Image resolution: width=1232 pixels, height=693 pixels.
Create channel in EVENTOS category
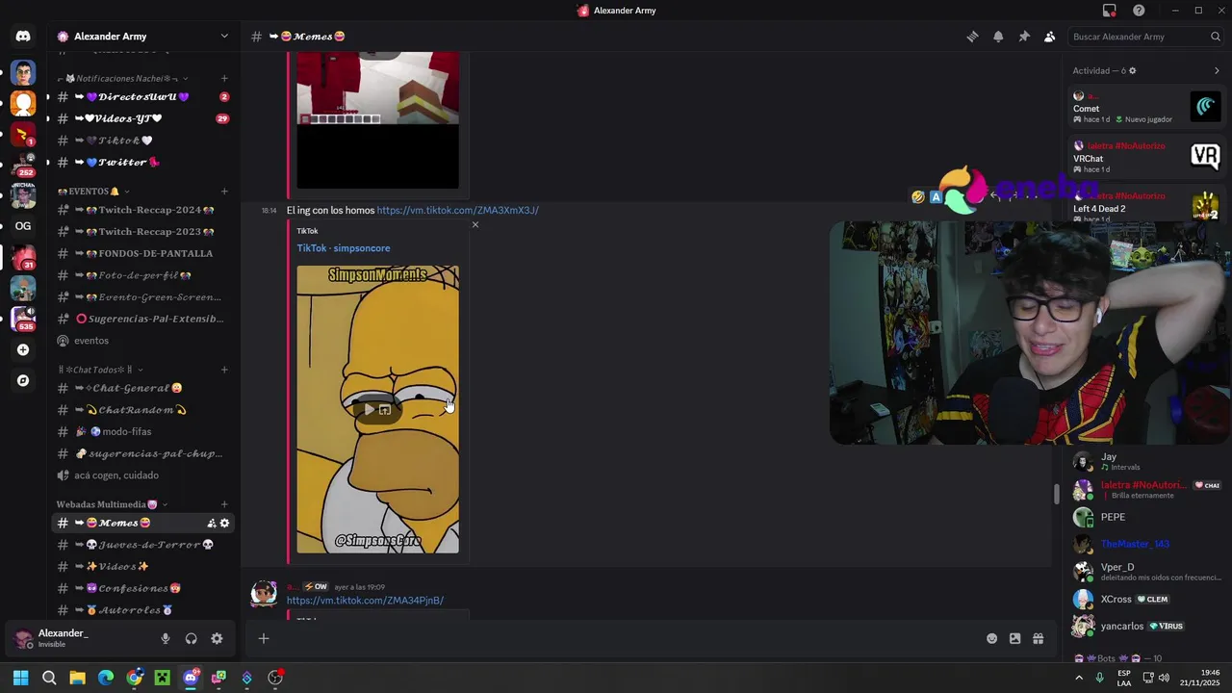[x=224, y=192]
